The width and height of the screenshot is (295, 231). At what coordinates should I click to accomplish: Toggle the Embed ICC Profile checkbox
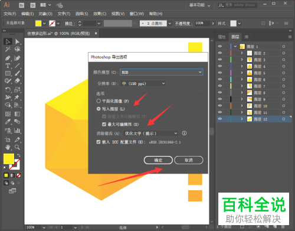pos(99,142)
